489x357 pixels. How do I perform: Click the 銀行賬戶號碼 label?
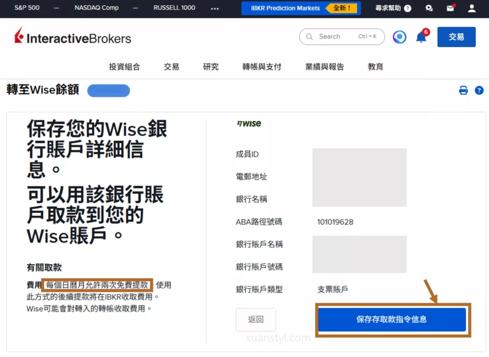click(x=259, y=267)
